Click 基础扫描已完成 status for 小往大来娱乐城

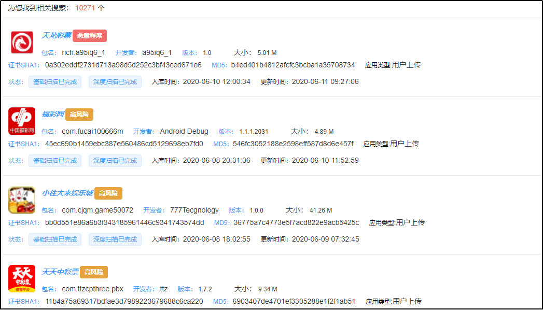tap(55, 239)
